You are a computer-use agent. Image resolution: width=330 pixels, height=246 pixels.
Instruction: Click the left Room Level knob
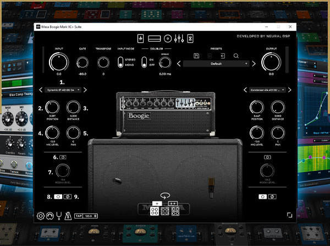(63, 171)
